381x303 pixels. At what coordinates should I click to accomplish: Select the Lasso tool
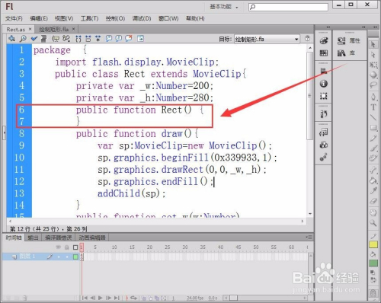(373, 85)
